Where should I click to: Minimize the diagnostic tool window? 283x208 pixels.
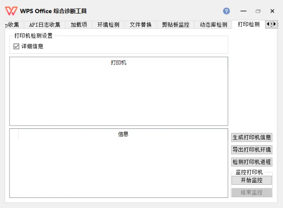click(243, 11)
